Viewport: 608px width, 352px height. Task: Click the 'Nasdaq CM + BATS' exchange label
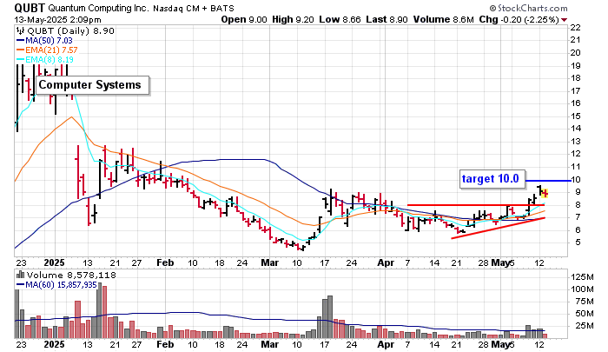pos(194,8)
